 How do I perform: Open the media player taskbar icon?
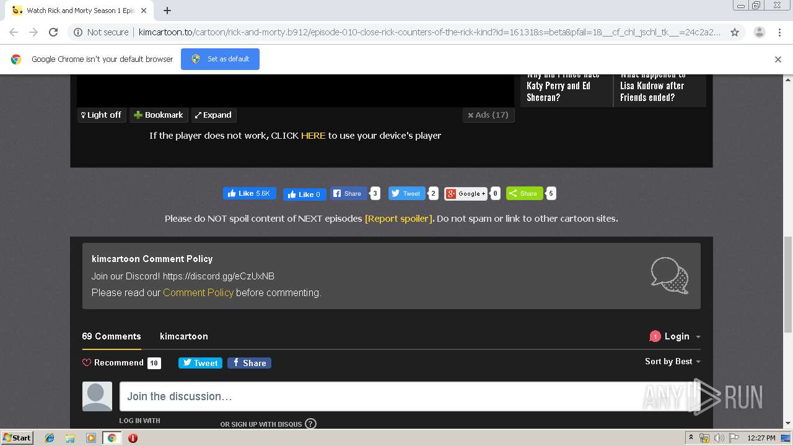click(90, 438)
